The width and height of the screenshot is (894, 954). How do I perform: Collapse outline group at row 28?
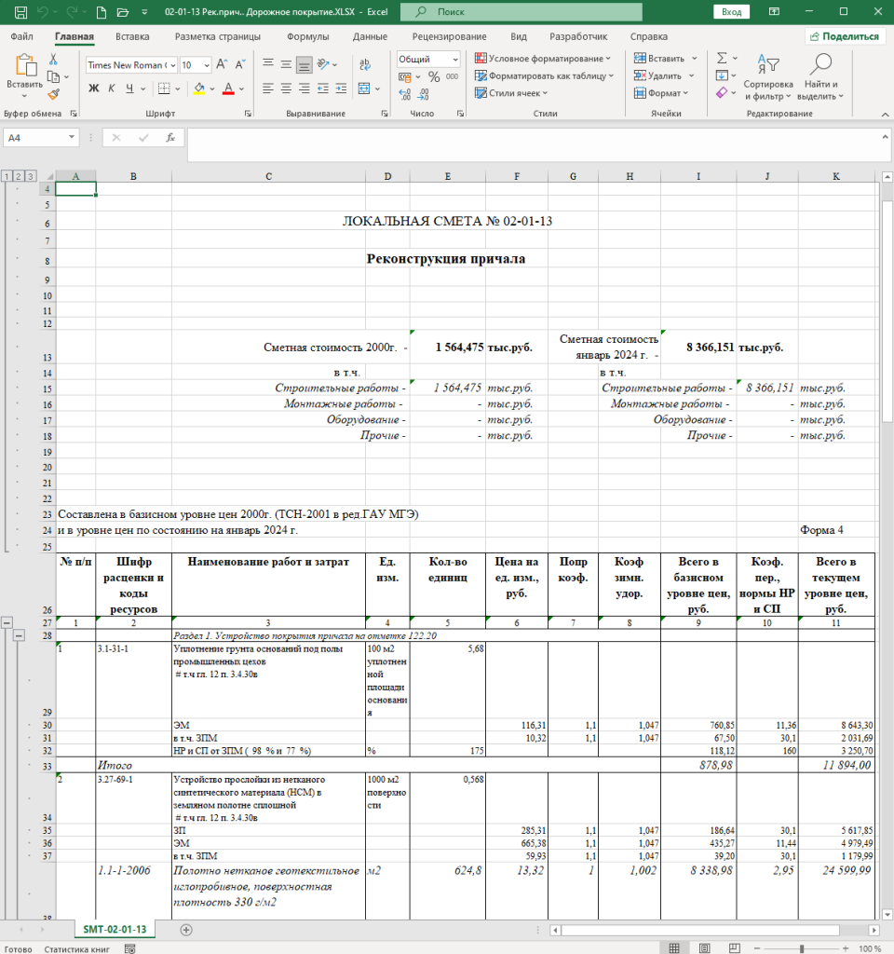point(19,635)
